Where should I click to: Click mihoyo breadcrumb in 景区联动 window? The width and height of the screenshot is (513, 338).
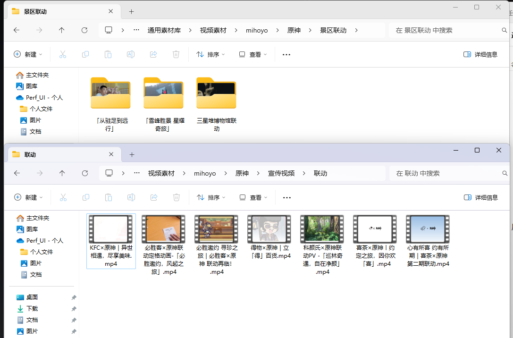[x=257, y=30]
